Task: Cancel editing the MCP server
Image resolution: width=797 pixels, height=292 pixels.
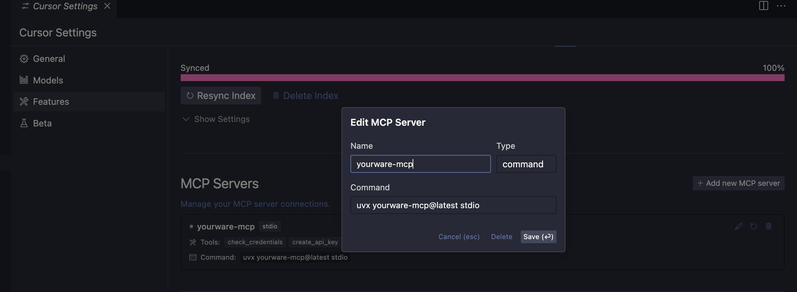Action: pyautogui.click(x=459, y=237)
